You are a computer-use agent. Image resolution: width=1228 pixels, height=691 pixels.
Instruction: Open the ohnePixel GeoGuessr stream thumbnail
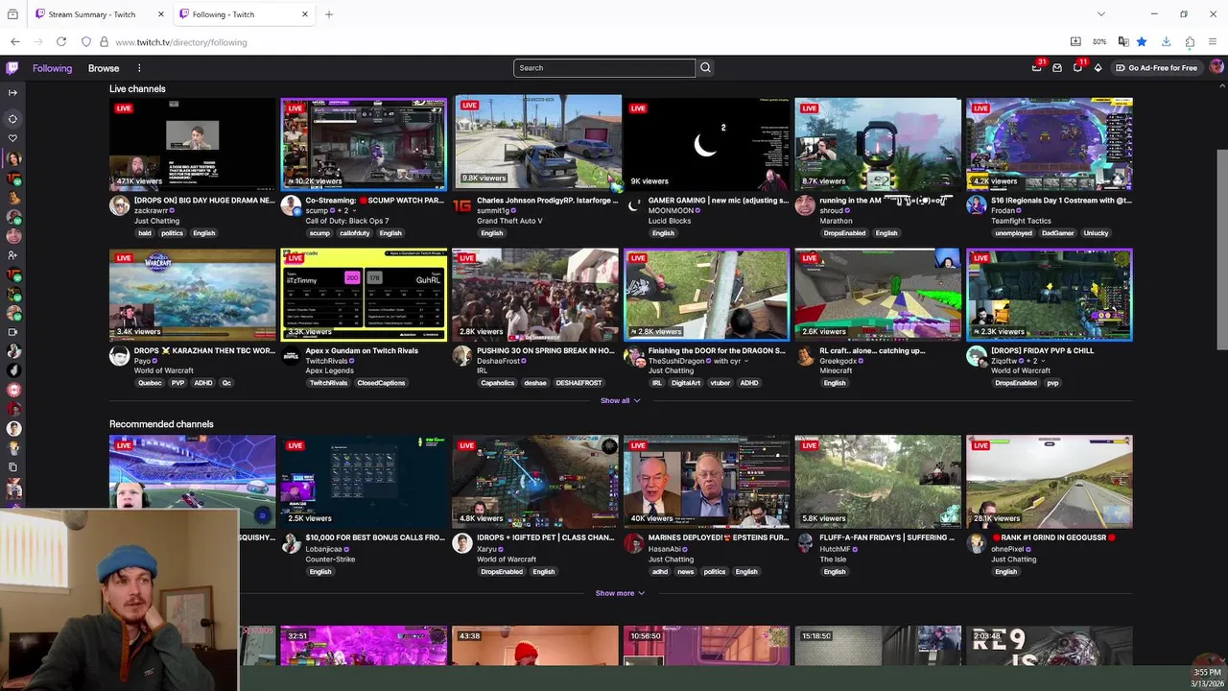click(1050, 481)
